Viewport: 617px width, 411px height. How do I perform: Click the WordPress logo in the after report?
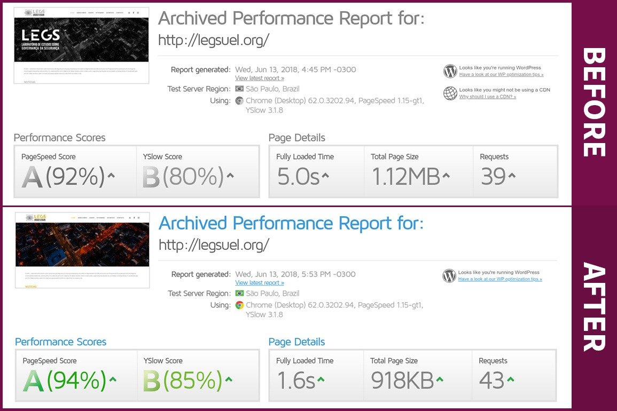click(449, 275)
